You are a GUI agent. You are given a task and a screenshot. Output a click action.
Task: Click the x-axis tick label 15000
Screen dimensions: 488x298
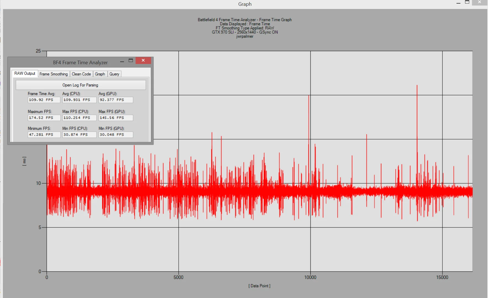point(442,277)
